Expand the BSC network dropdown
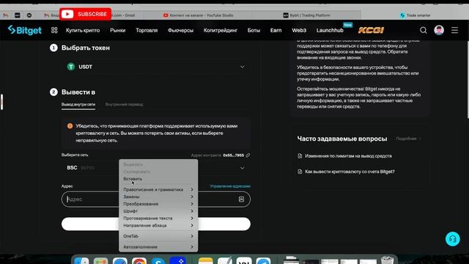 [243, 168]
